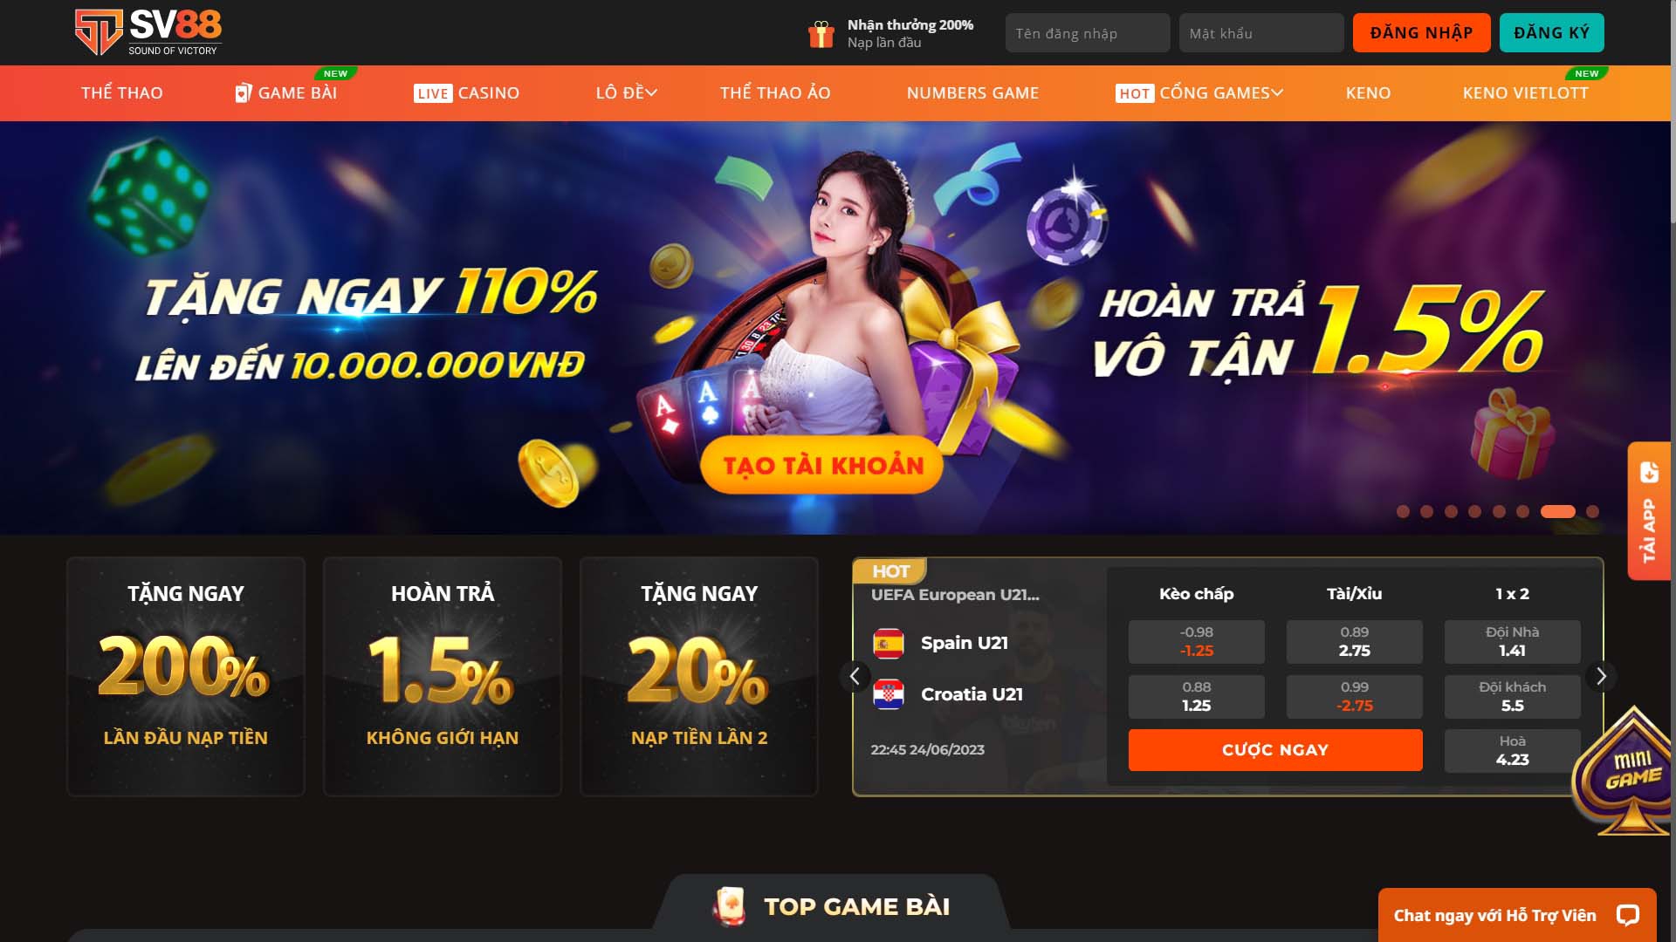Viewport: 1676px width, 942px height.
Task: Click the Tên đăng nhập input field
Action: [1088, 33]
